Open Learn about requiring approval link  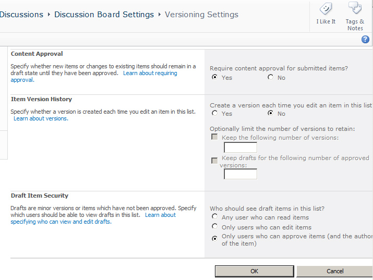(150, 74)
